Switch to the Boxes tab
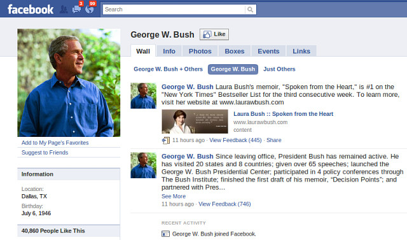The width and height of the screenshot is (407, 240). [x=235, y=51]
